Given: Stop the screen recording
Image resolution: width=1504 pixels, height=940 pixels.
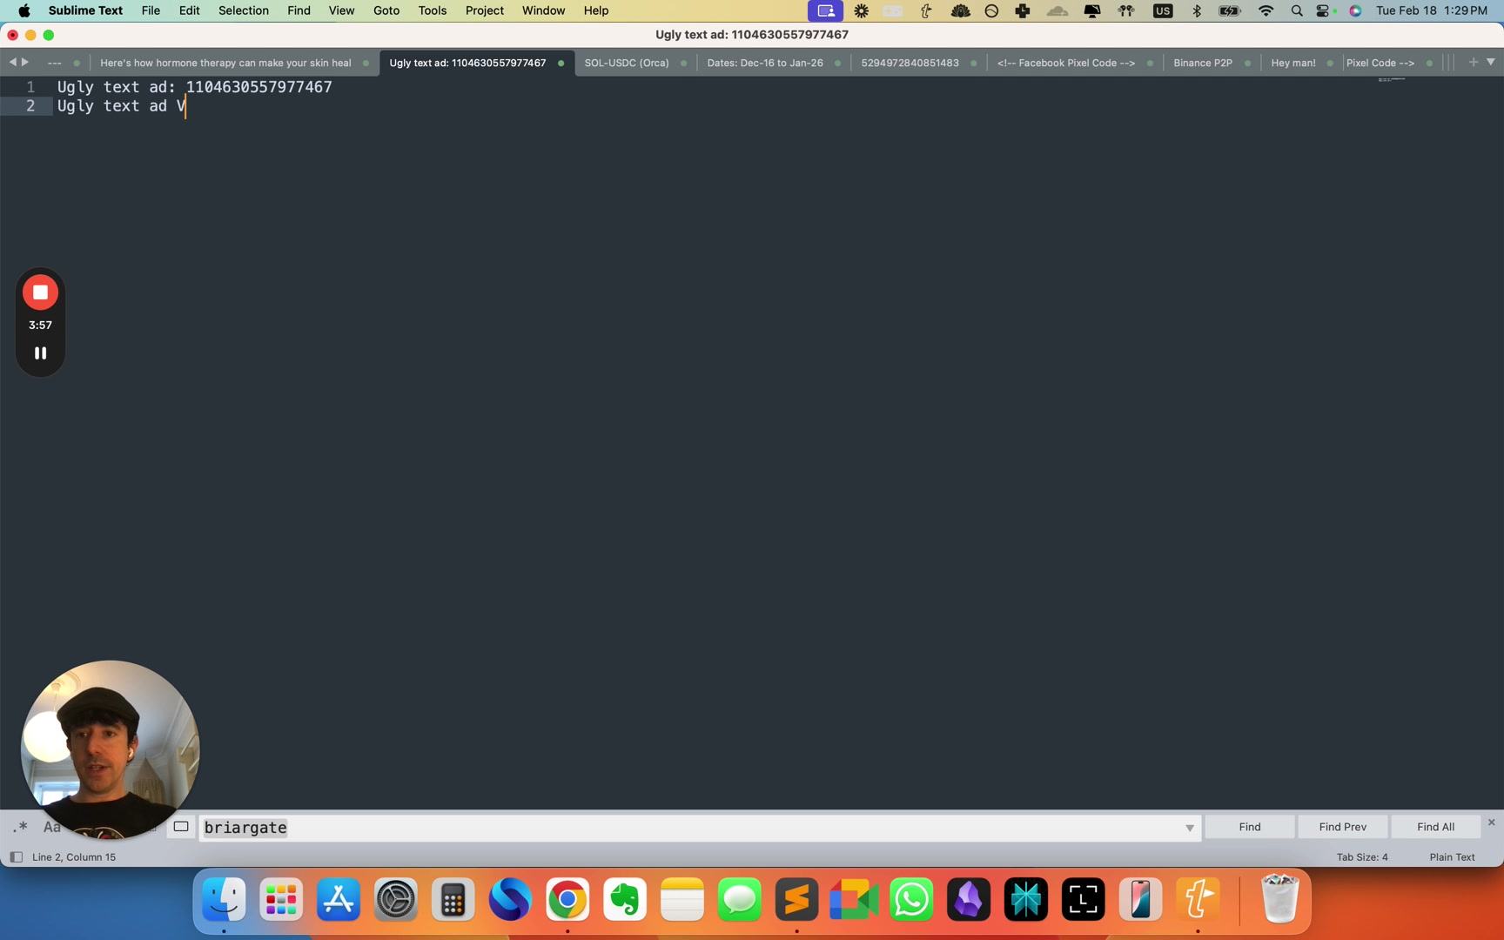Looking at the screenshot, I should pos(40,292).
